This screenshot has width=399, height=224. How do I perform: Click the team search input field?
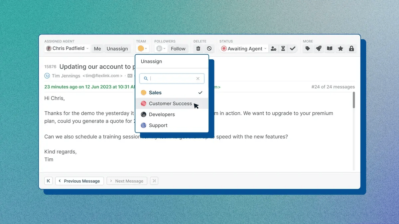coord(172,79)
